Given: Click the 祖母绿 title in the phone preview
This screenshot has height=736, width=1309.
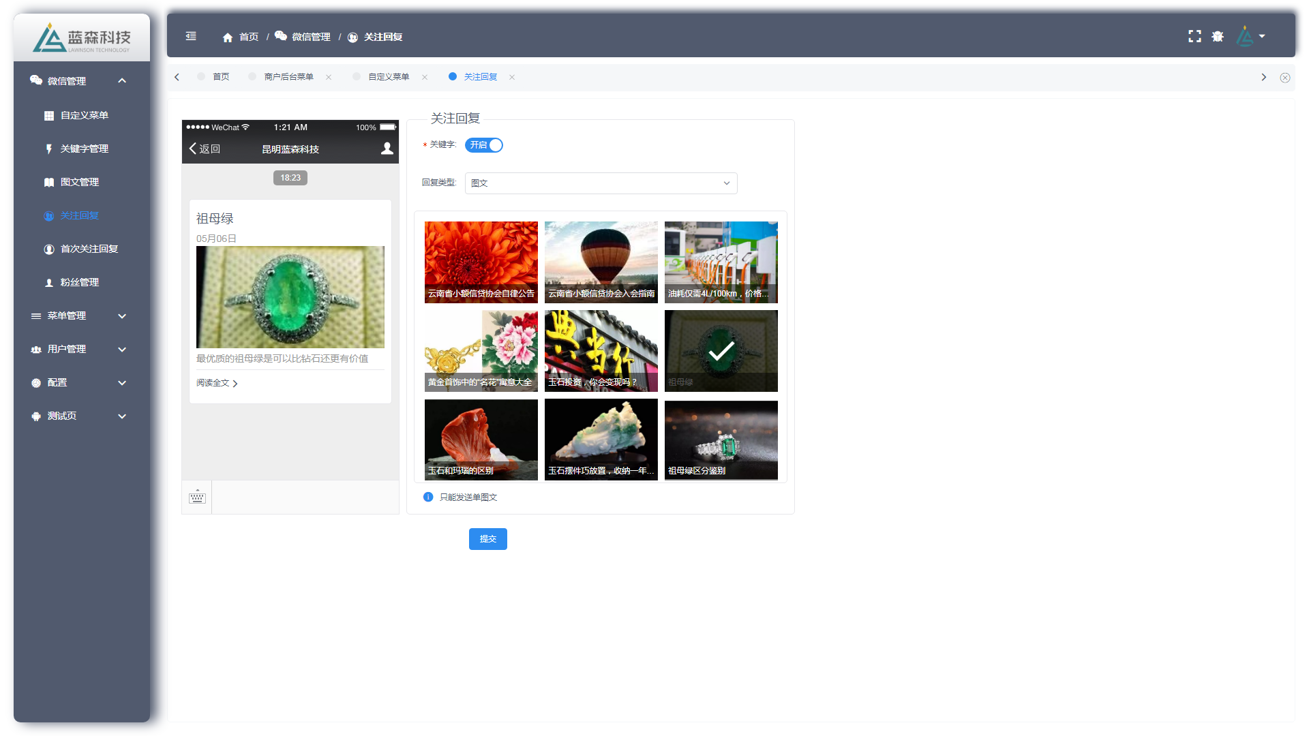Looking at the screenshot, I should coord(215,219).
